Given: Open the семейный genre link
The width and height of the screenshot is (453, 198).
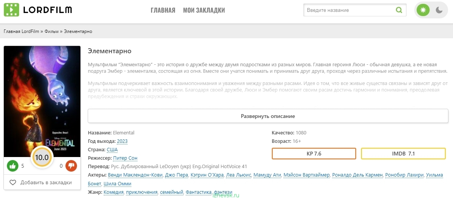Looking at the screenshot, I should tap(172, 192).
